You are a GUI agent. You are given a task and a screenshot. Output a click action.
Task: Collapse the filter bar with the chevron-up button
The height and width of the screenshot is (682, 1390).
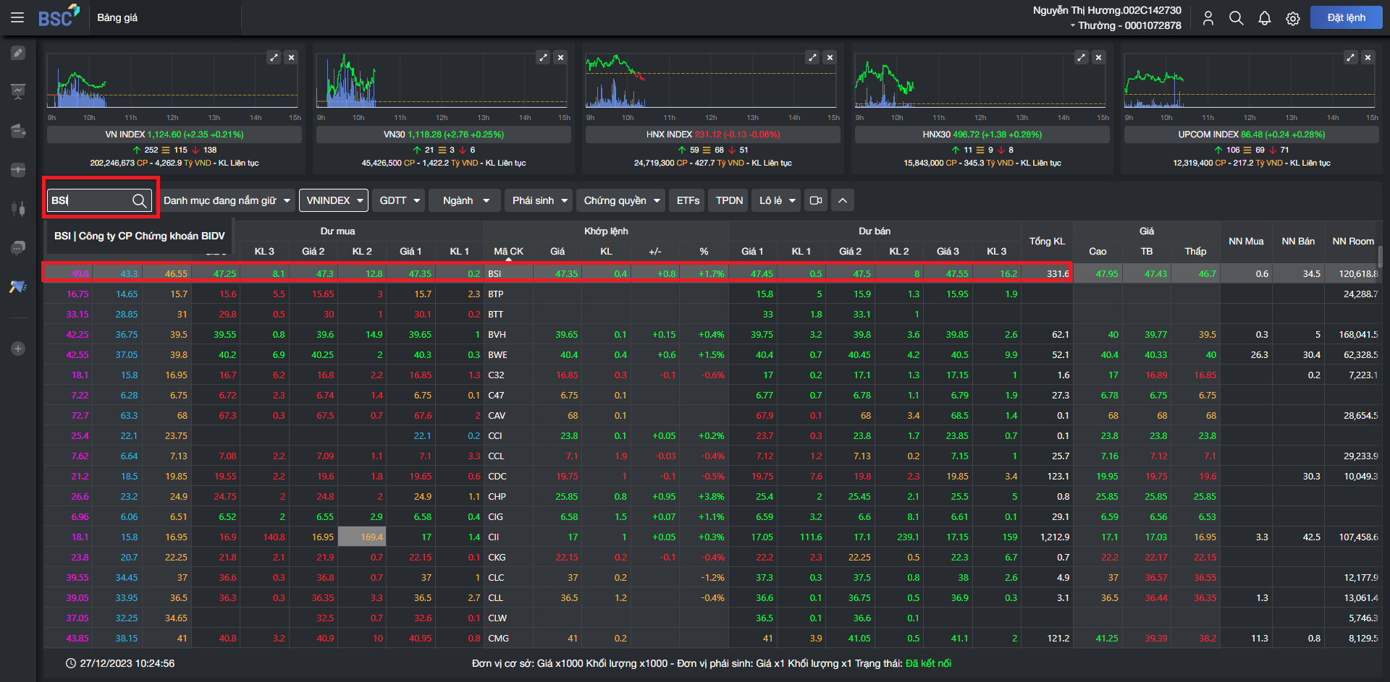[842, 200]
